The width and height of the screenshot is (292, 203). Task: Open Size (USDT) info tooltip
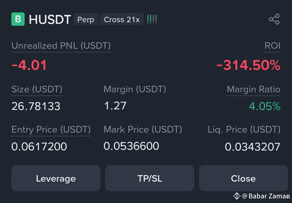[37, 89]
